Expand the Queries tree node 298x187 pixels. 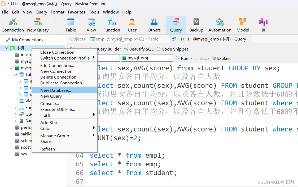click(16, 114)
